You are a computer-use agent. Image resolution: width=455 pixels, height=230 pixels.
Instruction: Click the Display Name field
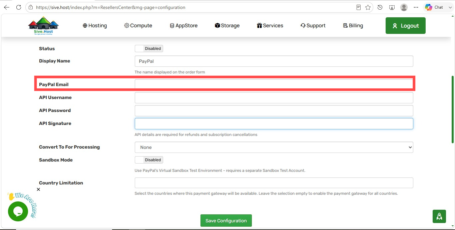pos(274,61)
